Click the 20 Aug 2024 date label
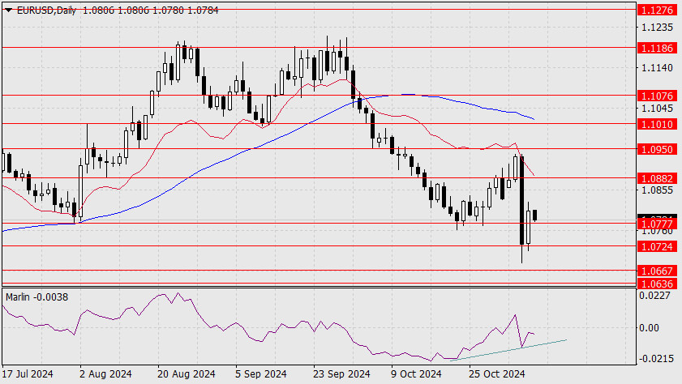This screenshot has width=682, height=384. click(186, 374)
